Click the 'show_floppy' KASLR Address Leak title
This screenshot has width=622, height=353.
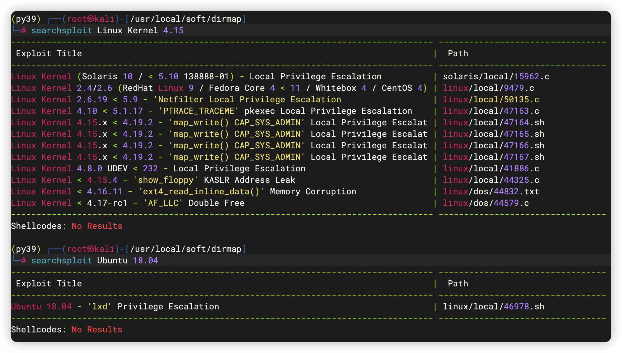pyautogui.click(x=153, y=180)
